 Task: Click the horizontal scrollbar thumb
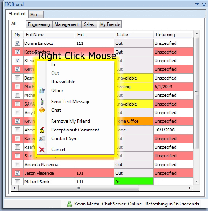point(79,188)
